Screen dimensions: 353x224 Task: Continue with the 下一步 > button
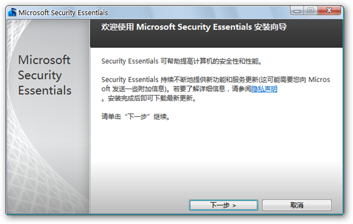pyautogui.click(x=224, y=205)
